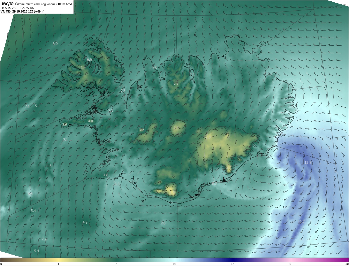Select the 4.9 value label
The image size is (349, 266).
[85, 222]
